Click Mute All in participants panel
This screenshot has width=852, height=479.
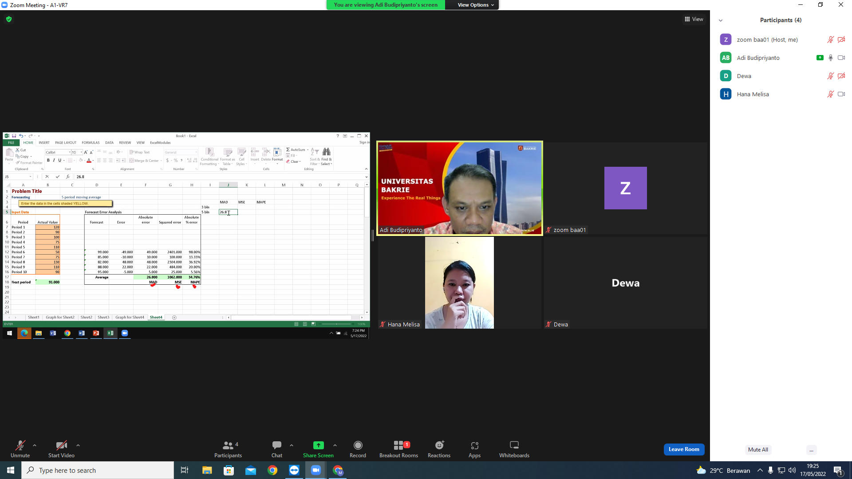click(758, 450)
